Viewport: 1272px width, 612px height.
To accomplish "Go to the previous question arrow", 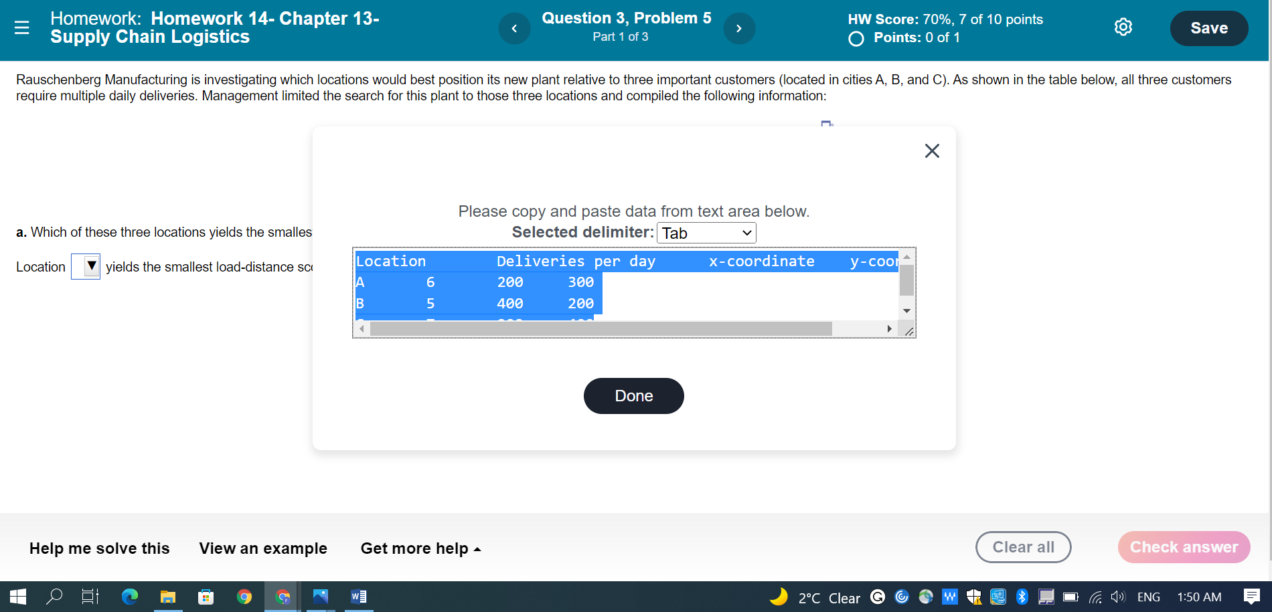I will [x=514, y=28].
